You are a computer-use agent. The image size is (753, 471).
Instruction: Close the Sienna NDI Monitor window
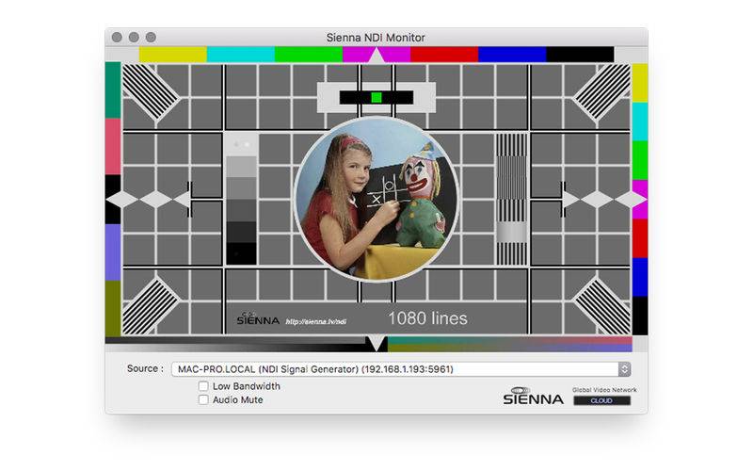tap(117, 37)
